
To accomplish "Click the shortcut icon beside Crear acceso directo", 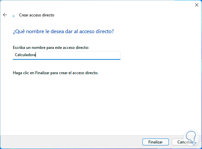I will 13,15.
